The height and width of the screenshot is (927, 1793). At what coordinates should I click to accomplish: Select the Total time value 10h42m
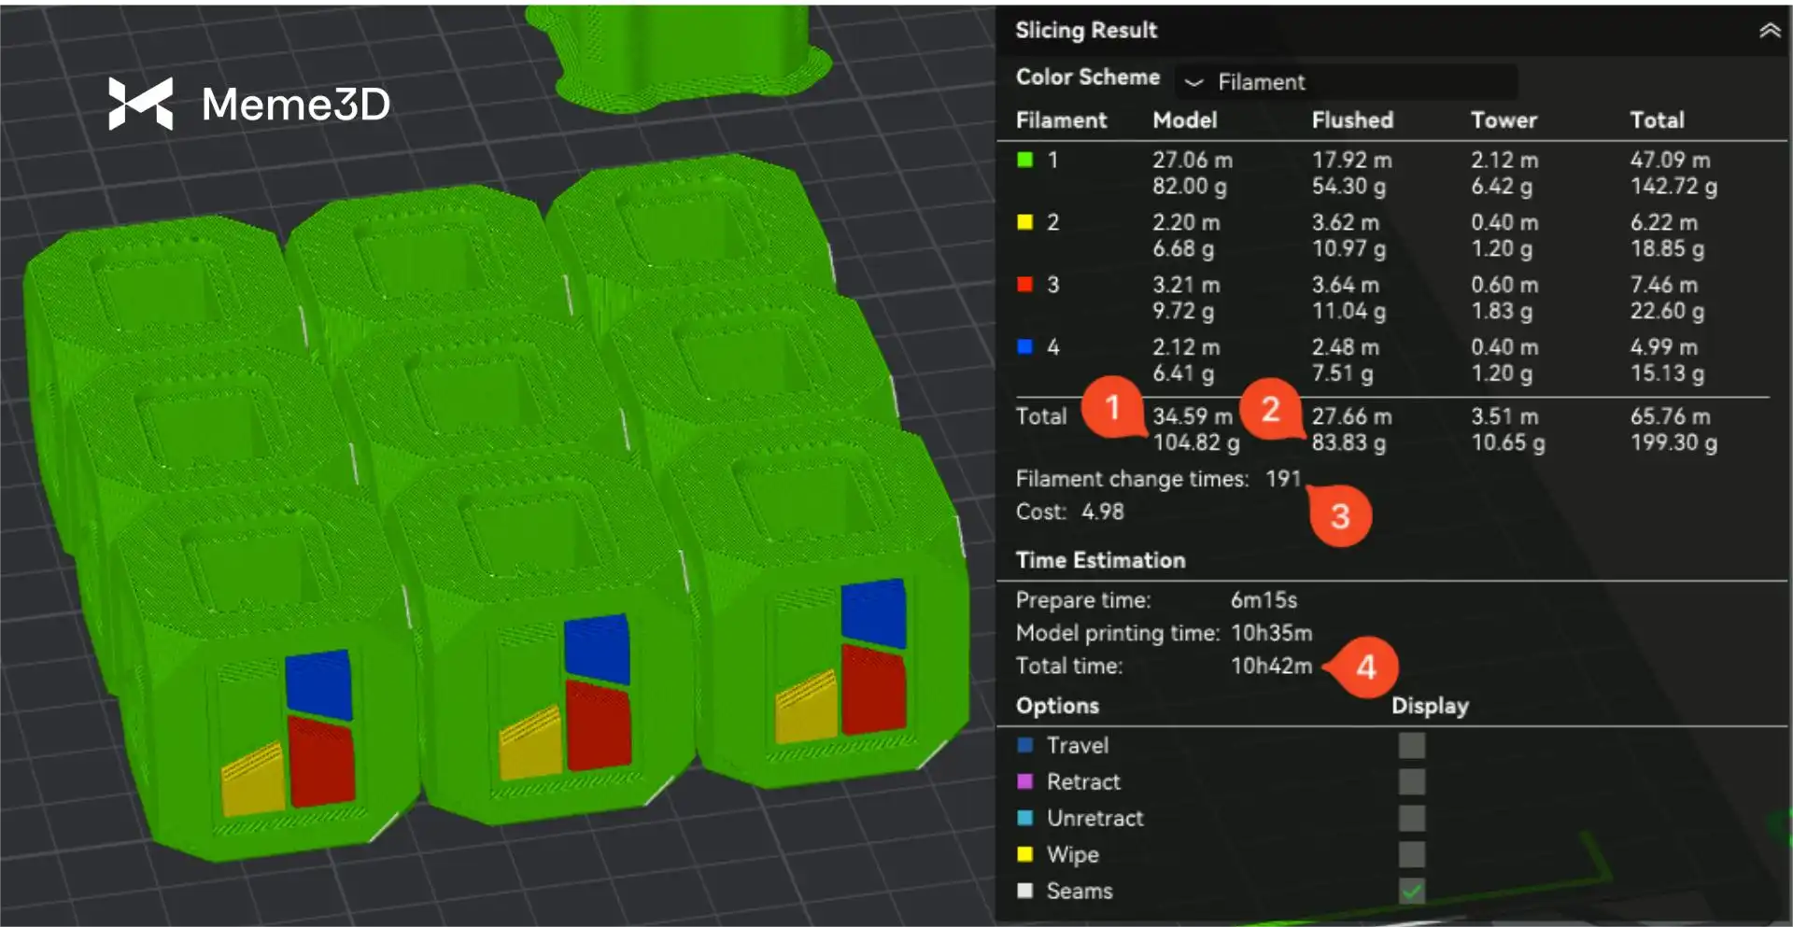[1271, 666]
